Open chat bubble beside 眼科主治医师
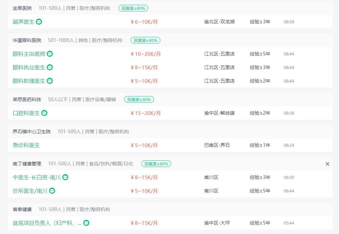The height and width of the screenshot is (234, 339). coord(50,54)
